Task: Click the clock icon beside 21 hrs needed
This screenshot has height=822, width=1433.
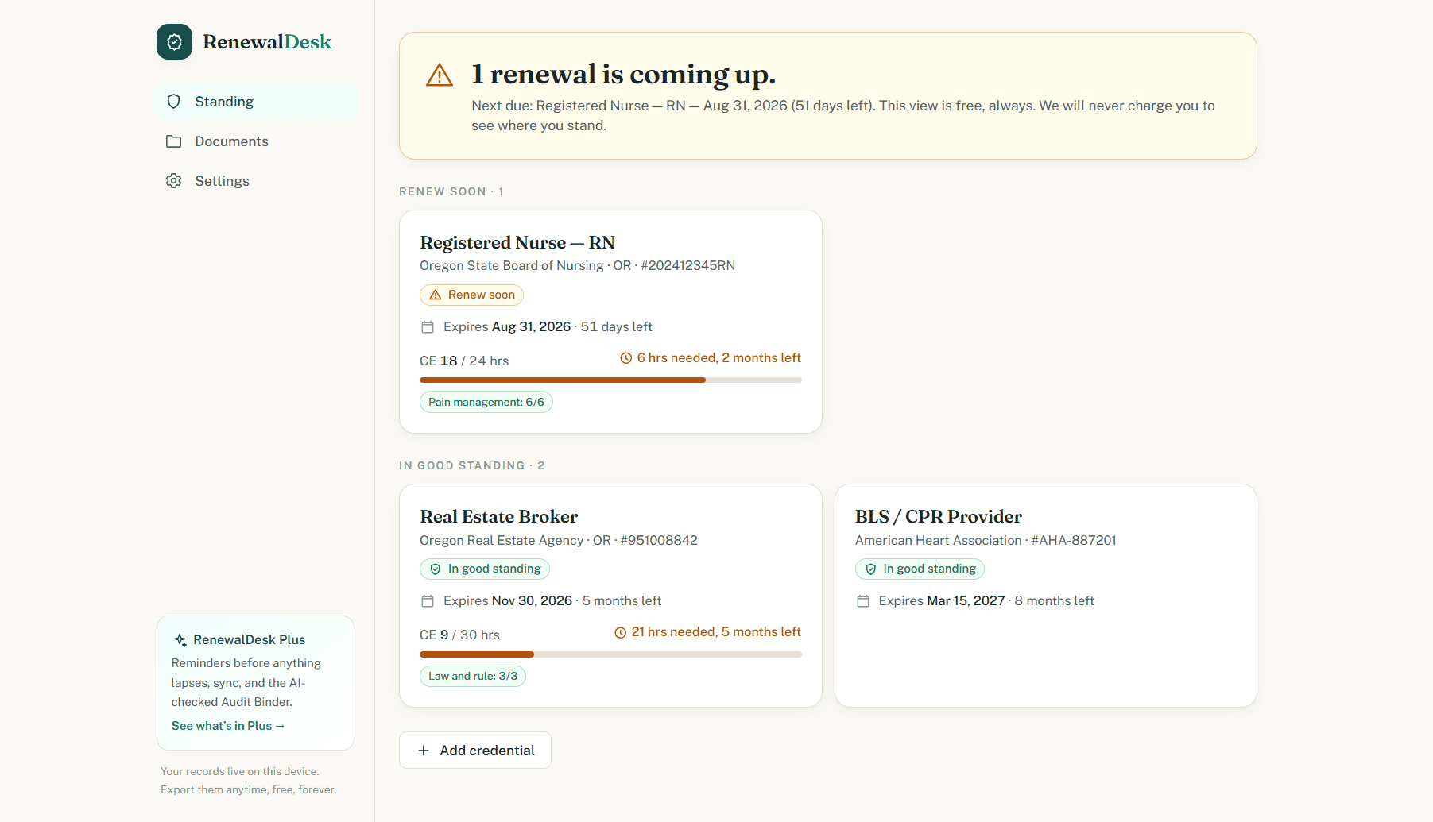Action: pos(621,632)
